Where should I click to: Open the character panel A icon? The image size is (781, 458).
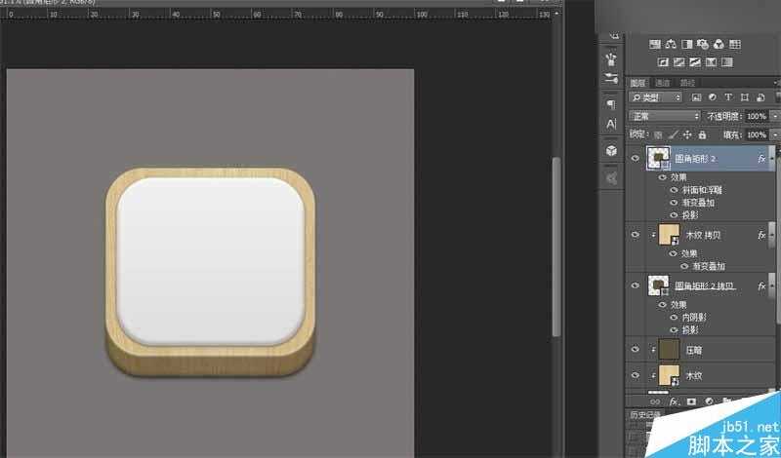(611, 124)
